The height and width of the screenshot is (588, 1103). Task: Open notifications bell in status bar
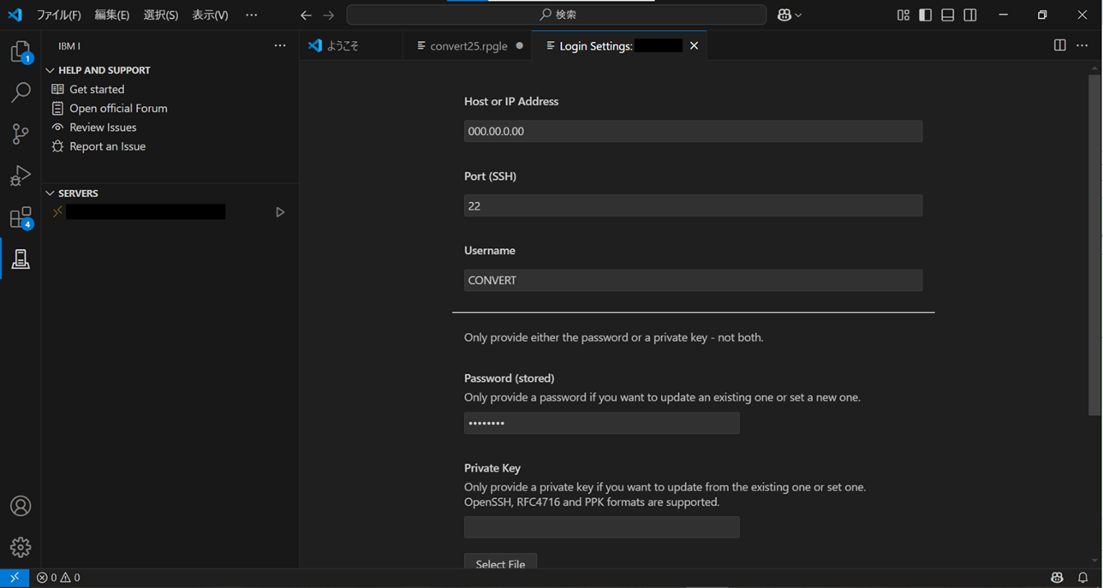(x=1083, y=578)
